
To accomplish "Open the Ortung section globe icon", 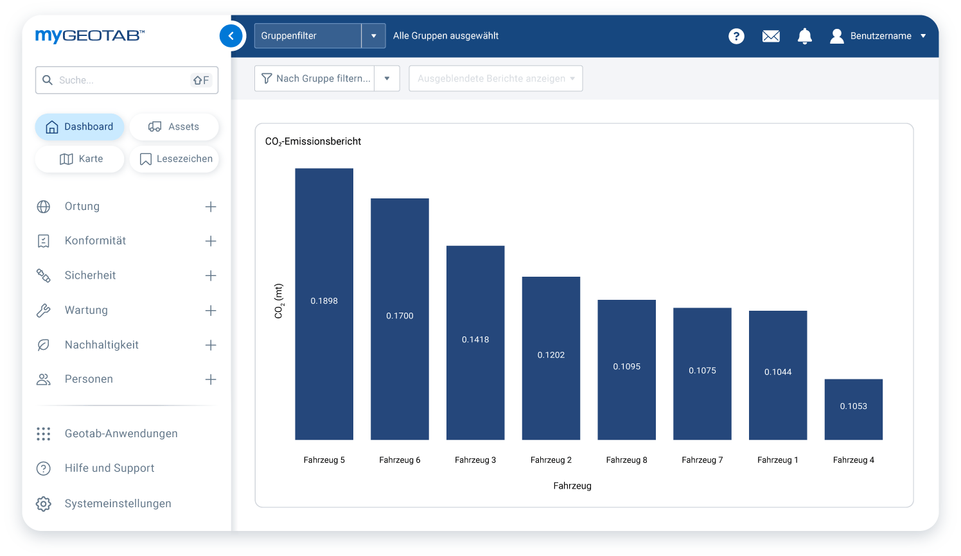I will [43, 206].
